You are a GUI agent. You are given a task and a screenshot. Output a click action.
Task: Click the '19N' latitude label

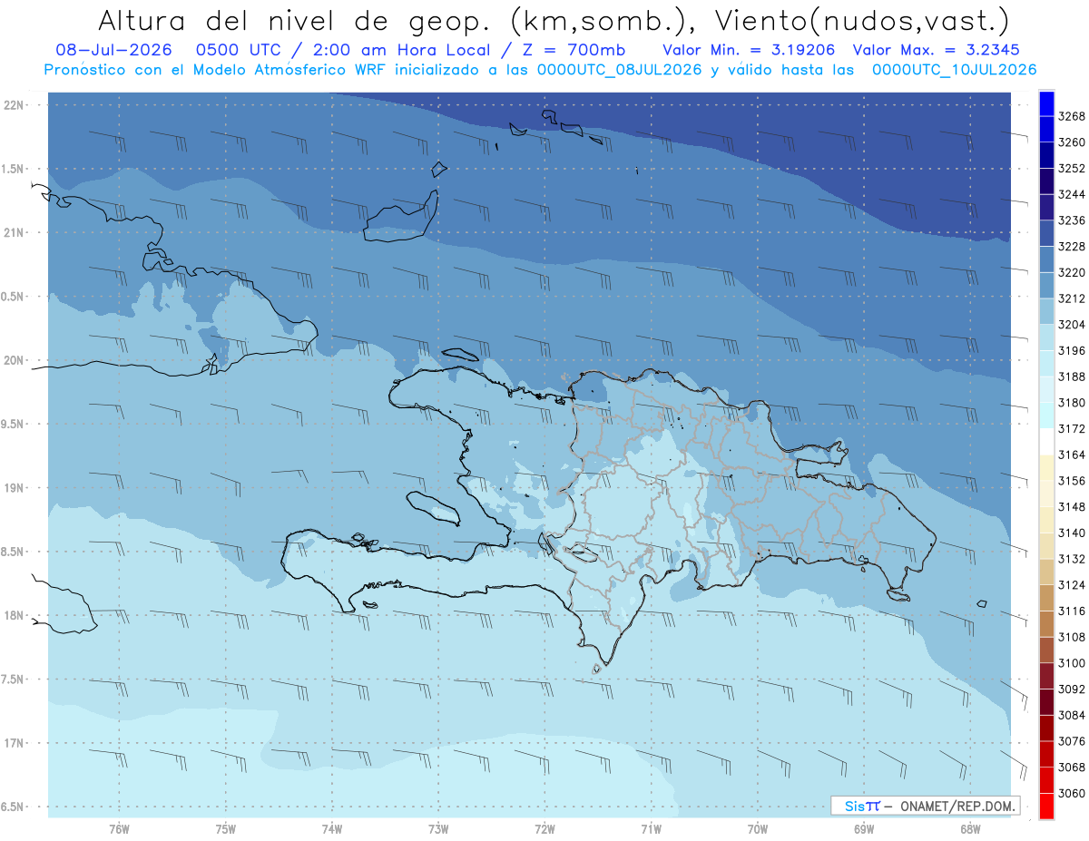coord(13,488)
